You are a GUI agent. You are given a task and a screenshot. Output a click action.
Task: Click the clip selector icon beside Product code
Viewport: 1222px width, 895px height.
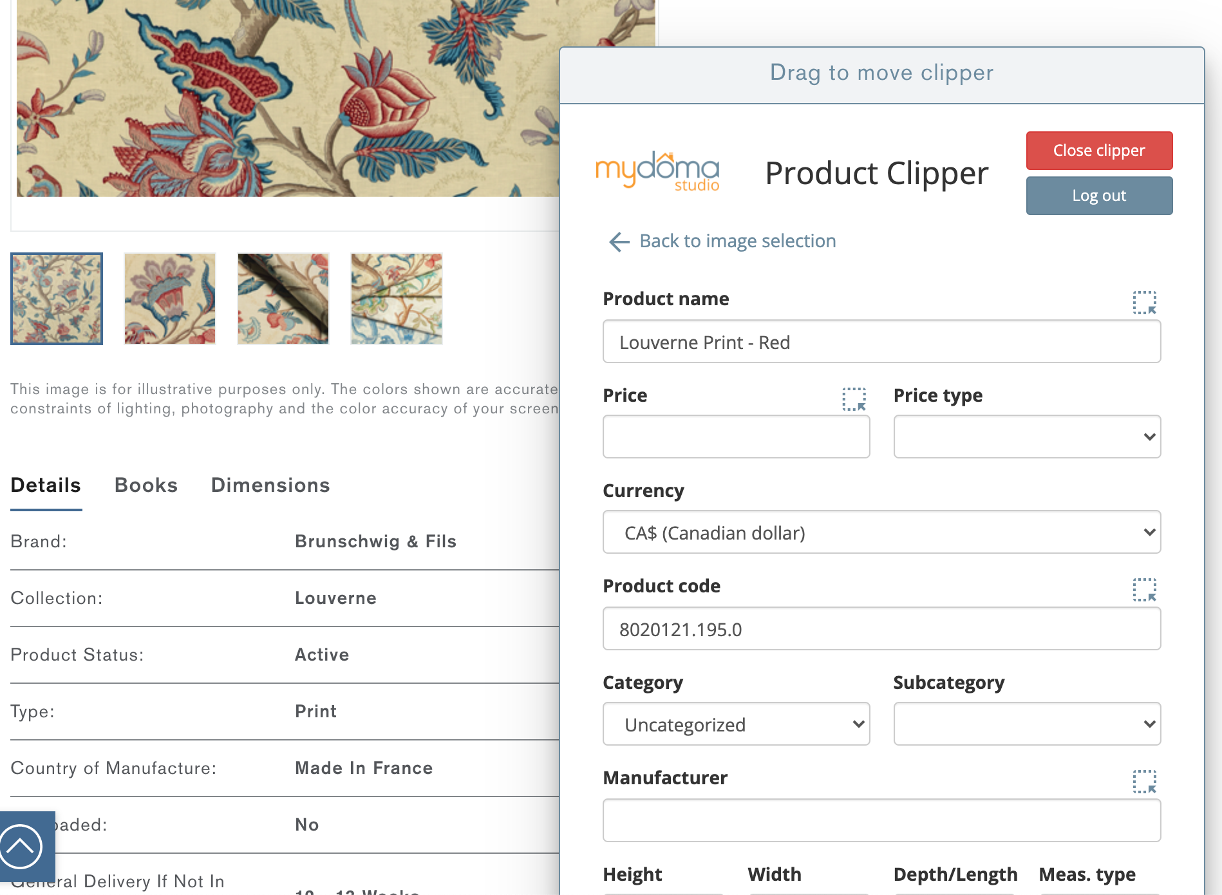click(1145, 589)
